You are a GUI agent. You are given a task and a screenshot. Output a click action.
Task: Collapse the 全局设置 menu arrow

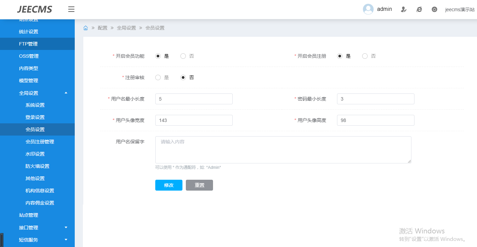coord(66,93)
